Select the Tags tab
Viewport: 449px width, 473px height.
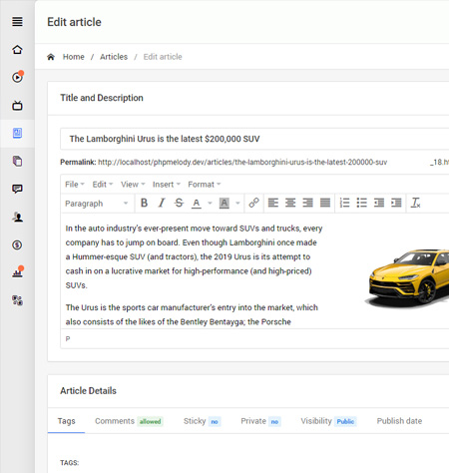tap(66, 421)
